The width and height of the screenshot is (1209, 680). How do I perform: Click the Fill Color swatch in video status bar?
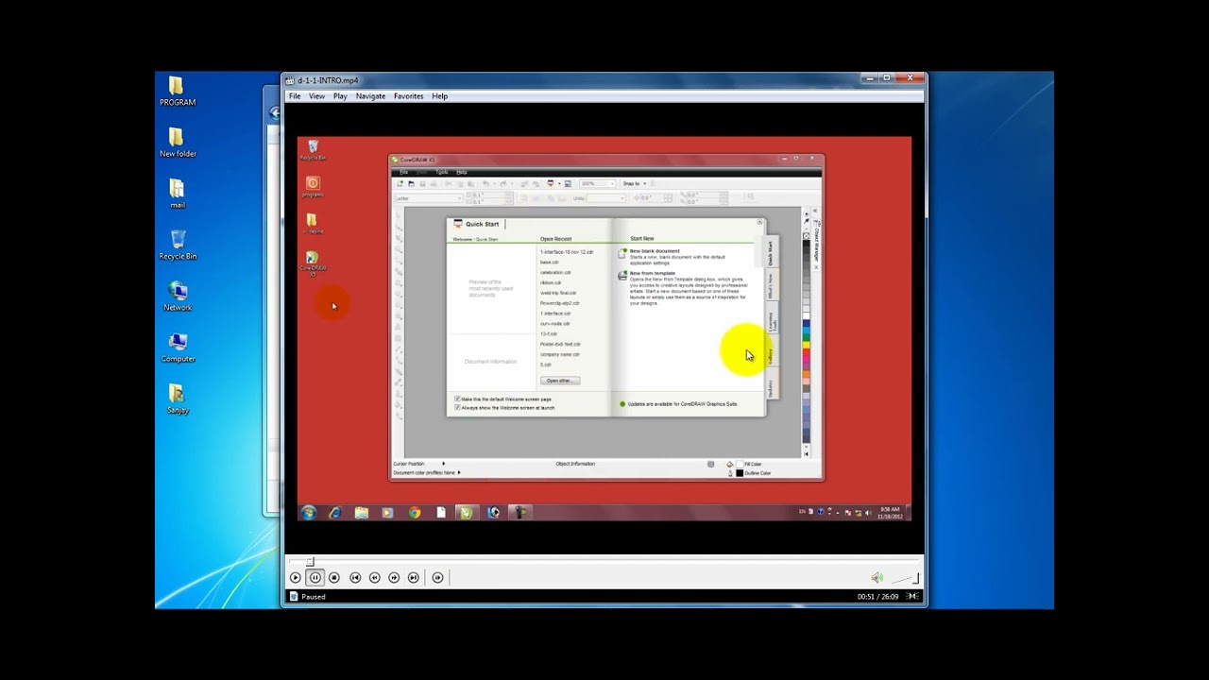coord(740,464)
